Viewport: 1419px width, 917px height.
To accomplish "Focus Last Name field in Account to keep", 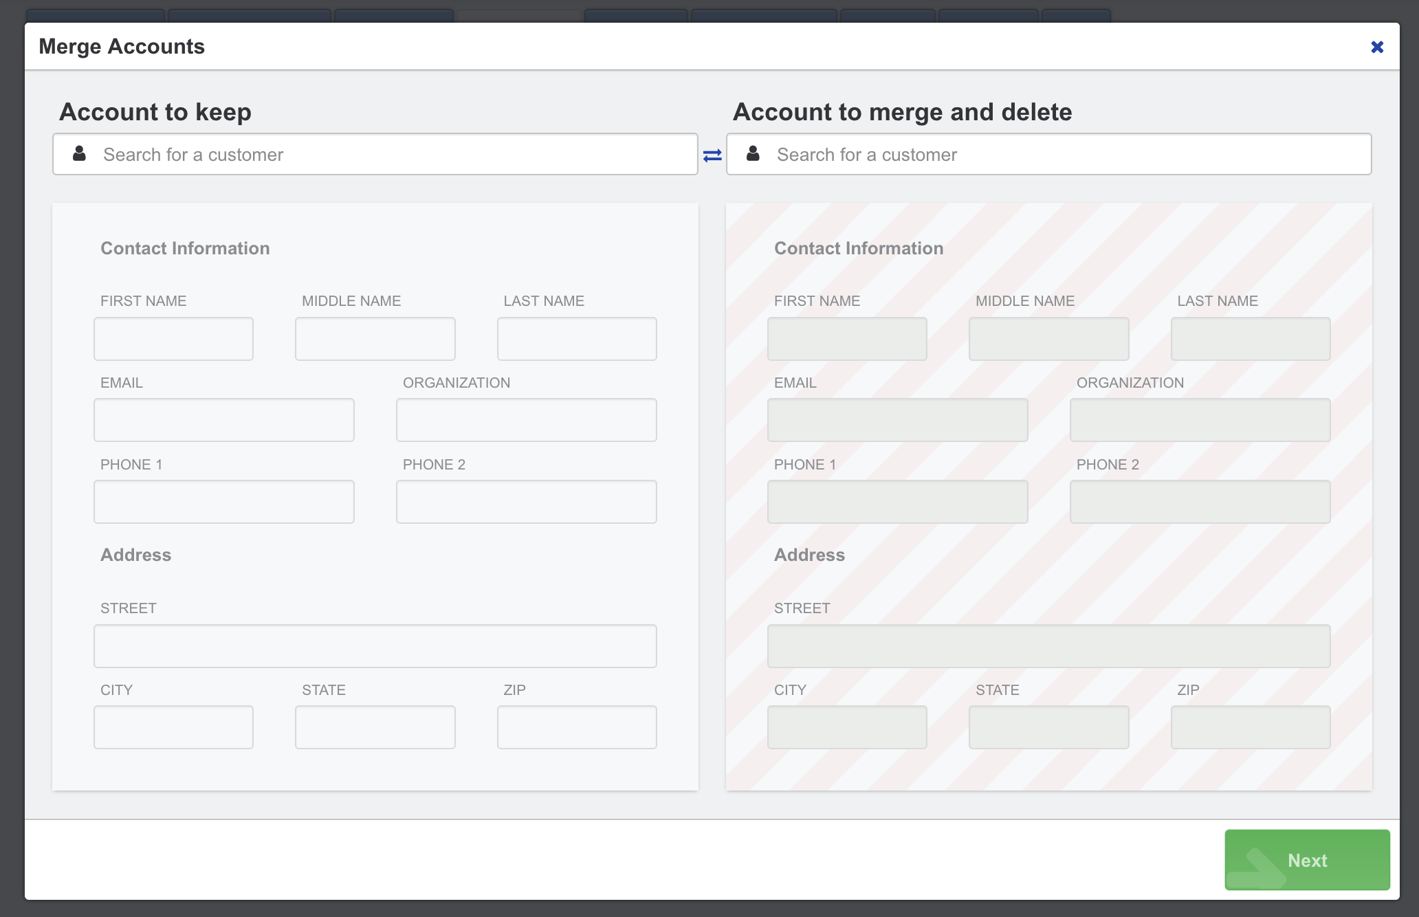I will point(577,339).
